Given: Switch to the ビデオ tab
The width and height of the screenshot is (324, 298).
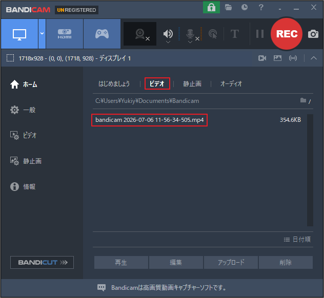Looking at the screenshot, I should [157, 83].
